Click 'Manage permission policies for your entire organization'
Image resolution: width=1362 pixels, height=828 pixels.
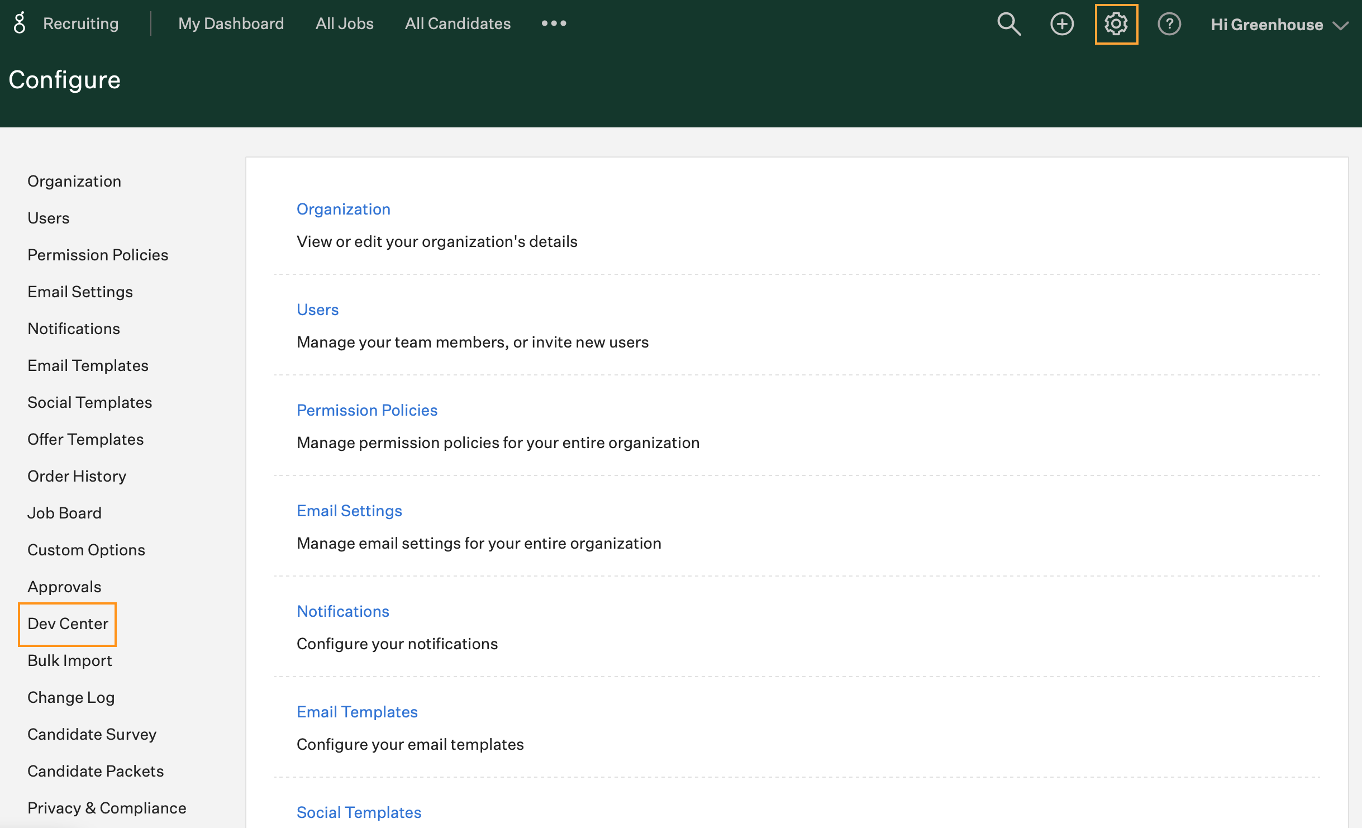498,442
